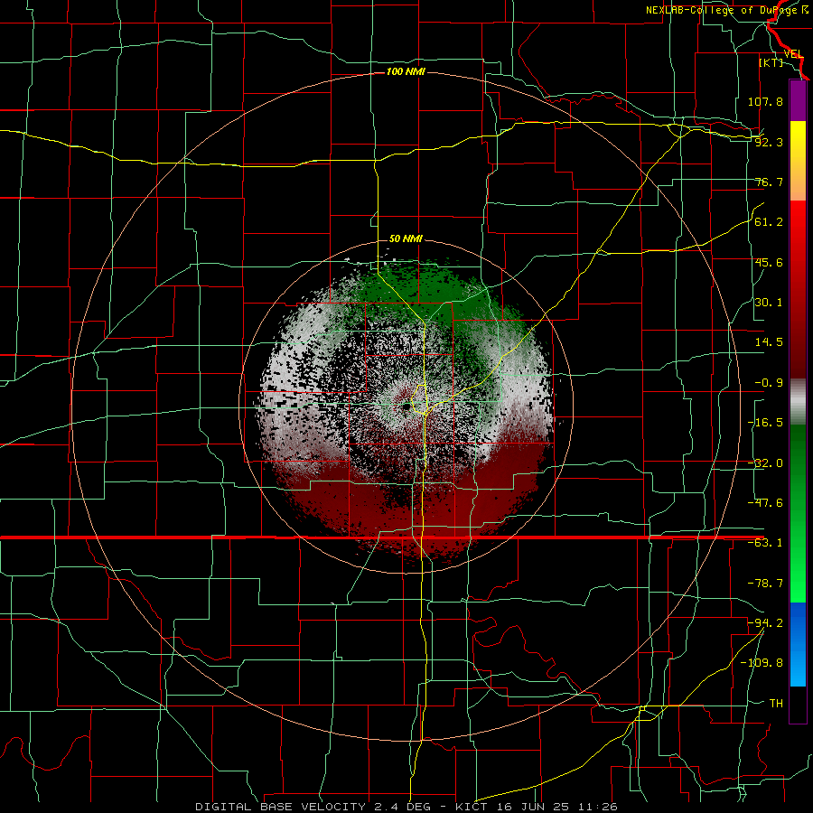
Task: Click the green segment of the color bar
Action: point(798,513)
